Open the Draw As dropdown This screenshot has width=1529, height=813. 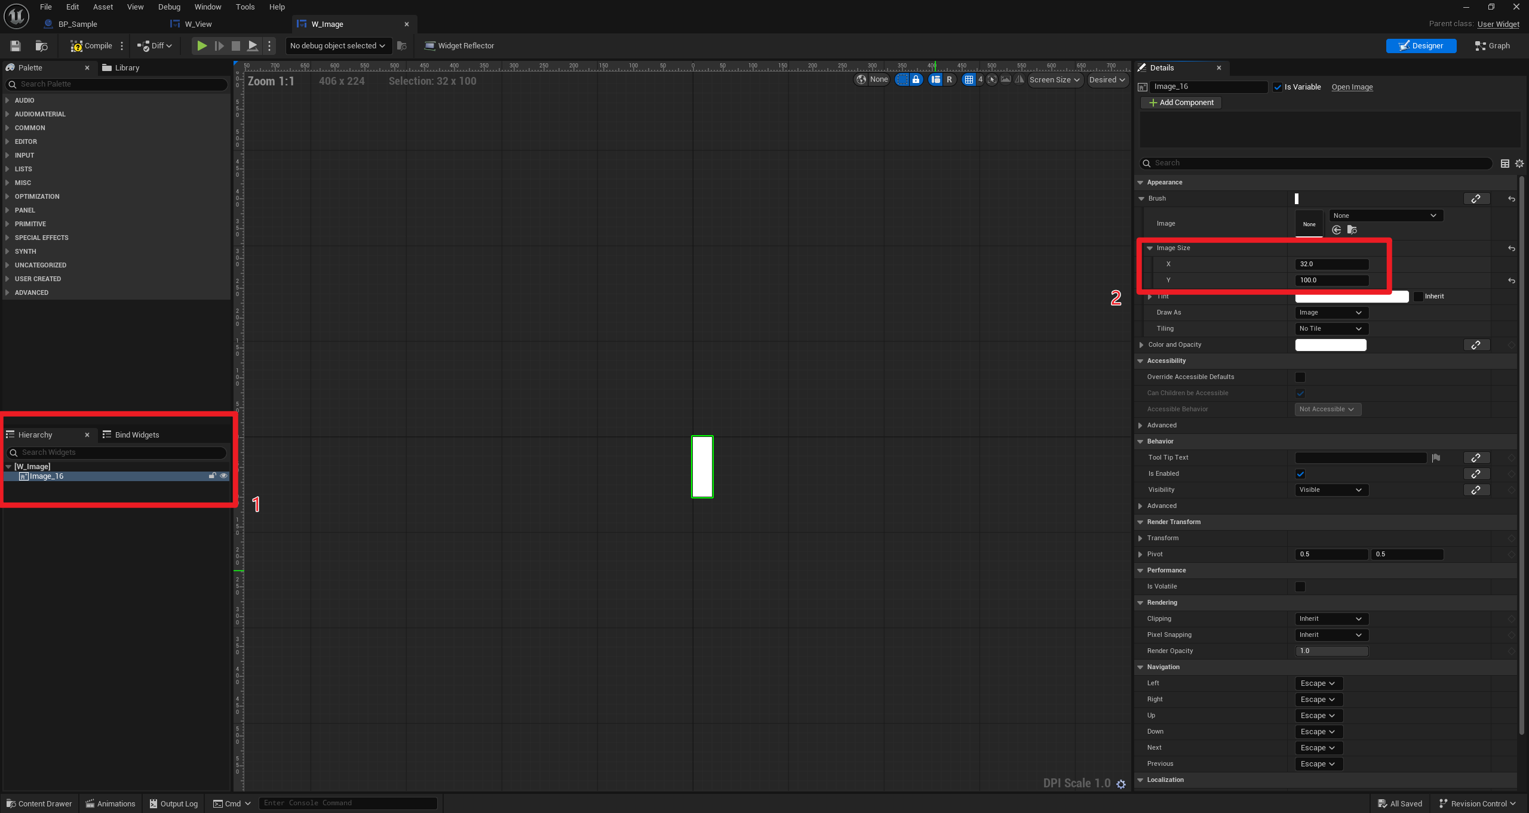(x=1330, y=313)
